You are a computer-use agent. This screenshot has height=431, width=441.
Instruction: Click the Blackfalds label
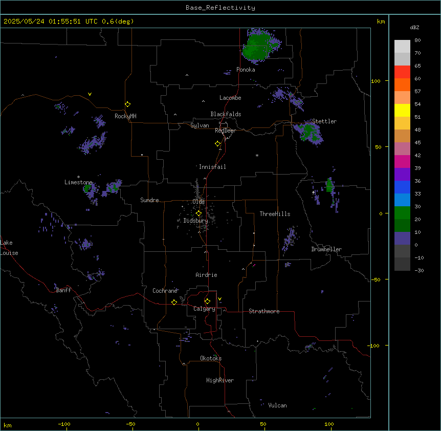click(x=226, y=114)
